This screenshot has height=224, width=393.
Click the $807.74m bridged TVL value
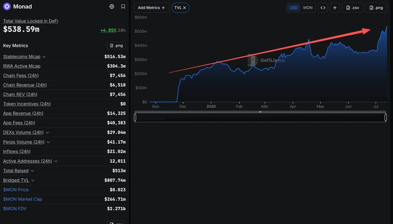pyautogui.click(x=115, y=181)
